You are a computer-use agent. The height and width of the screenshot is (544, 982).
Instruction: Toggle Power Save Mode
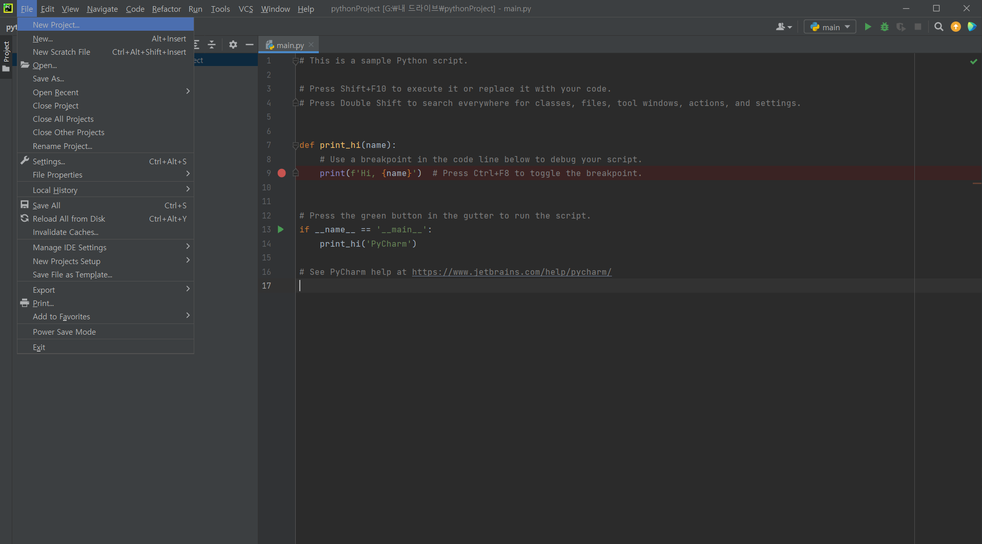(106, 332)
